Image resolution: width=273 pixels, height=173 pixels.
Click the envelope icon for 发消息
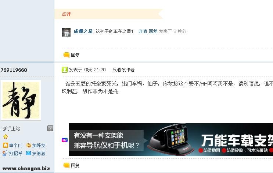tap(28, 153)
